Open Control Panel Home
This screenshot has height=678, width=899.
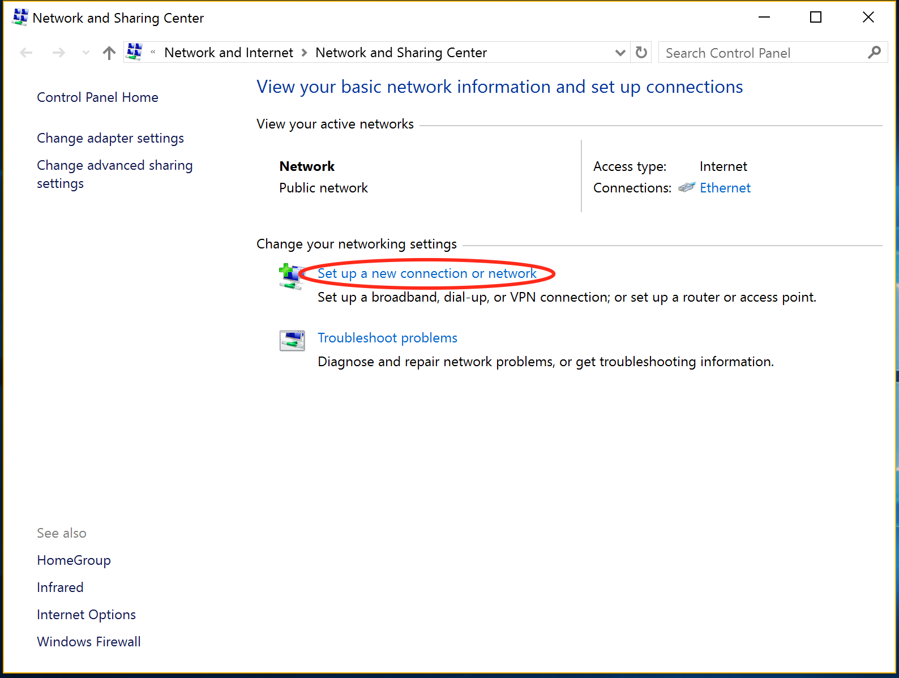(97, 97)
